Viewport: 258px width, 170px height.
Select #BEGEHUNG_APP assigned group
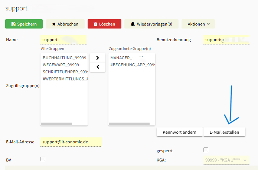tap(132, 65)
